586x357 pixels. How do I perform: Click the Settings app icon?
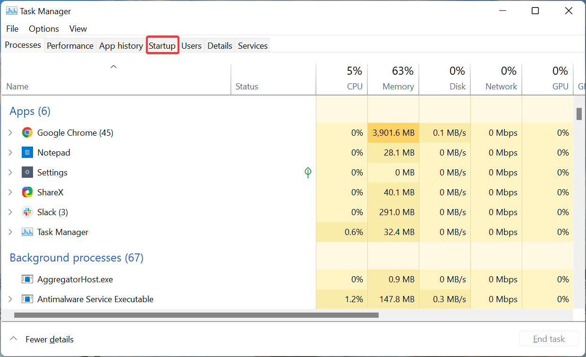27,172
